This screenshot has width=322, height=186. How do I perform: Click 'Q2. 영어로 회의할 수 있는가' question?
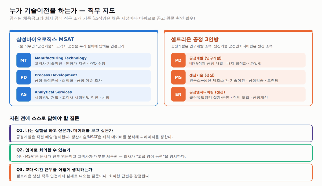coord(43,150)
